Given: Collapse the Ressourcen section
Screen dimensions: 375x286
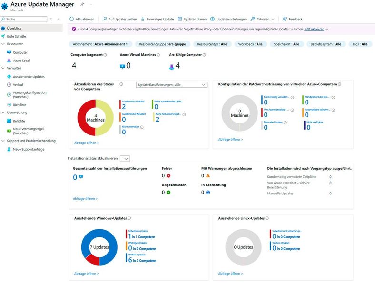Looking at the screenshot, I should (3, 44).
